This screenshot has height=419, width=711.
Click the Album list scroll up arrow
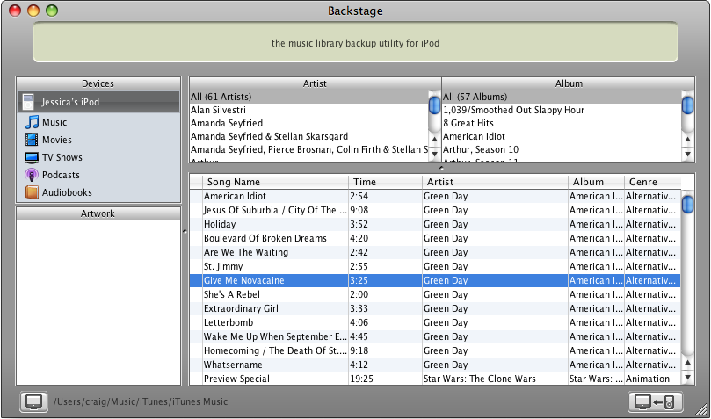click(x=686, y=139)
